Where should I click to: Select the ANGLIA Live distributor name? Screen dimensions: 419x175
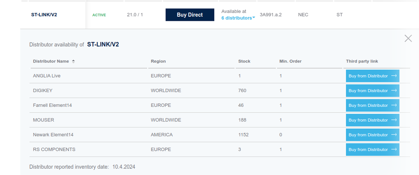point(47,76)
